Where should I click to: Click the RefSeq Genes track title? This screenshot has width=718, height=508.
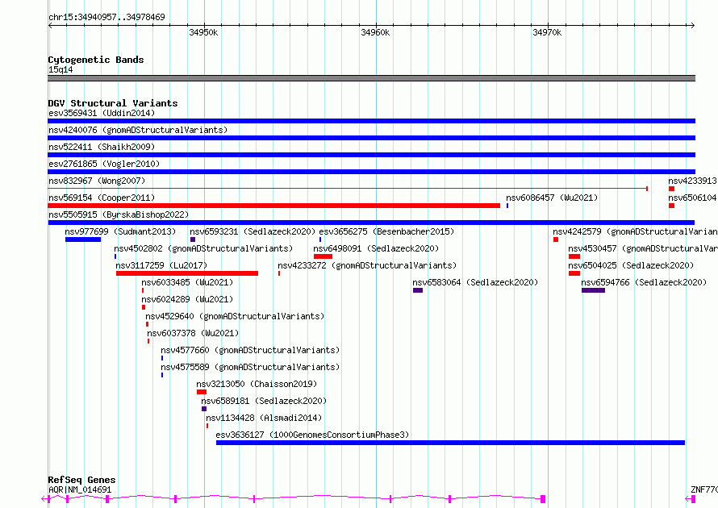(x=81, y=480)
